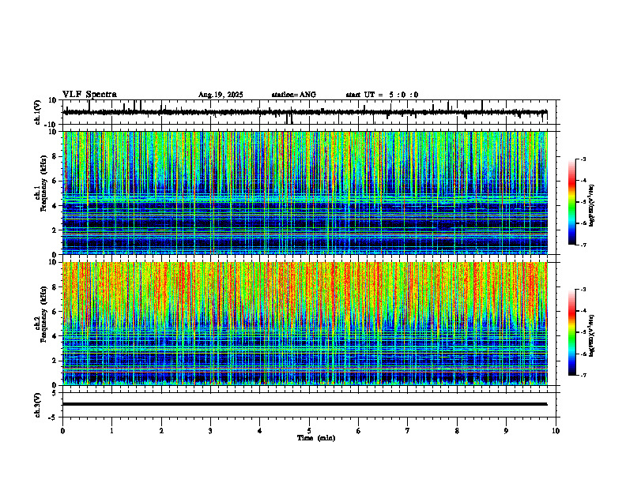Click the "station=ANG" header label
Image resolution: width=626 pixels, height=483 pixels.
pos(294,95)
